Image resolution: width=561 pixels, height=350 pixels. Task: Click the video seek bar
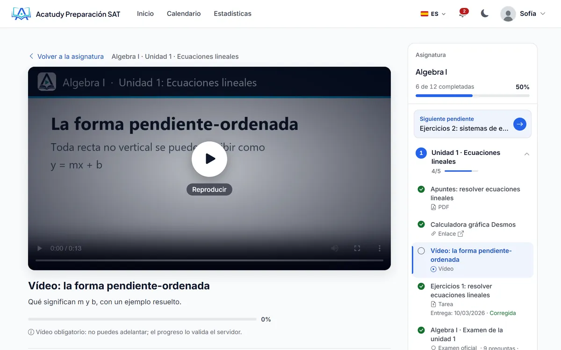(x=209, y=260)
